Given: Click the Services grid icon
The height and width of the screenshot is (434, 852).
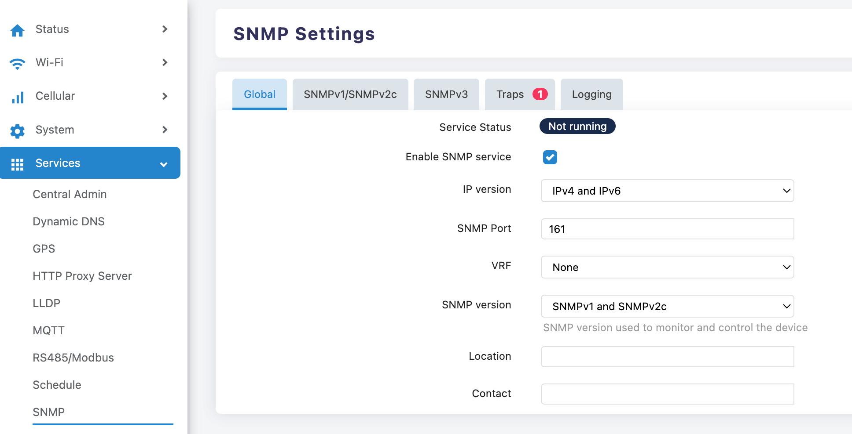Looking at the screenshot, I should point(18,164).
